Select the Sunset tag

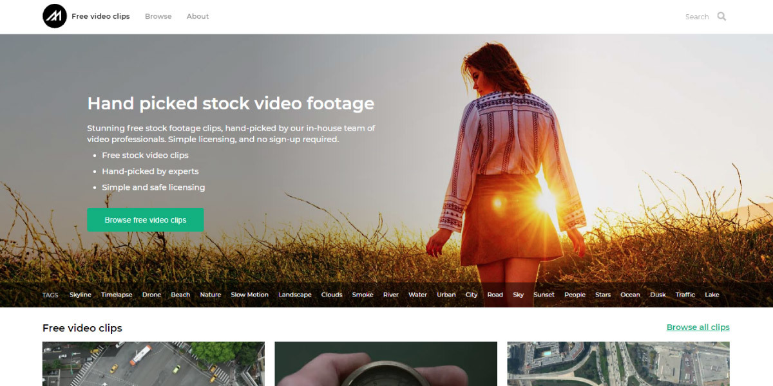click(x=544, y=295)
